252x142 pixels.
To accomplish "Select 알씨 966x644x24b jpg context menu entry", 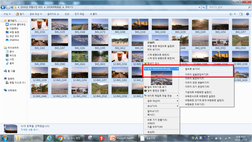I will [161, 69].
